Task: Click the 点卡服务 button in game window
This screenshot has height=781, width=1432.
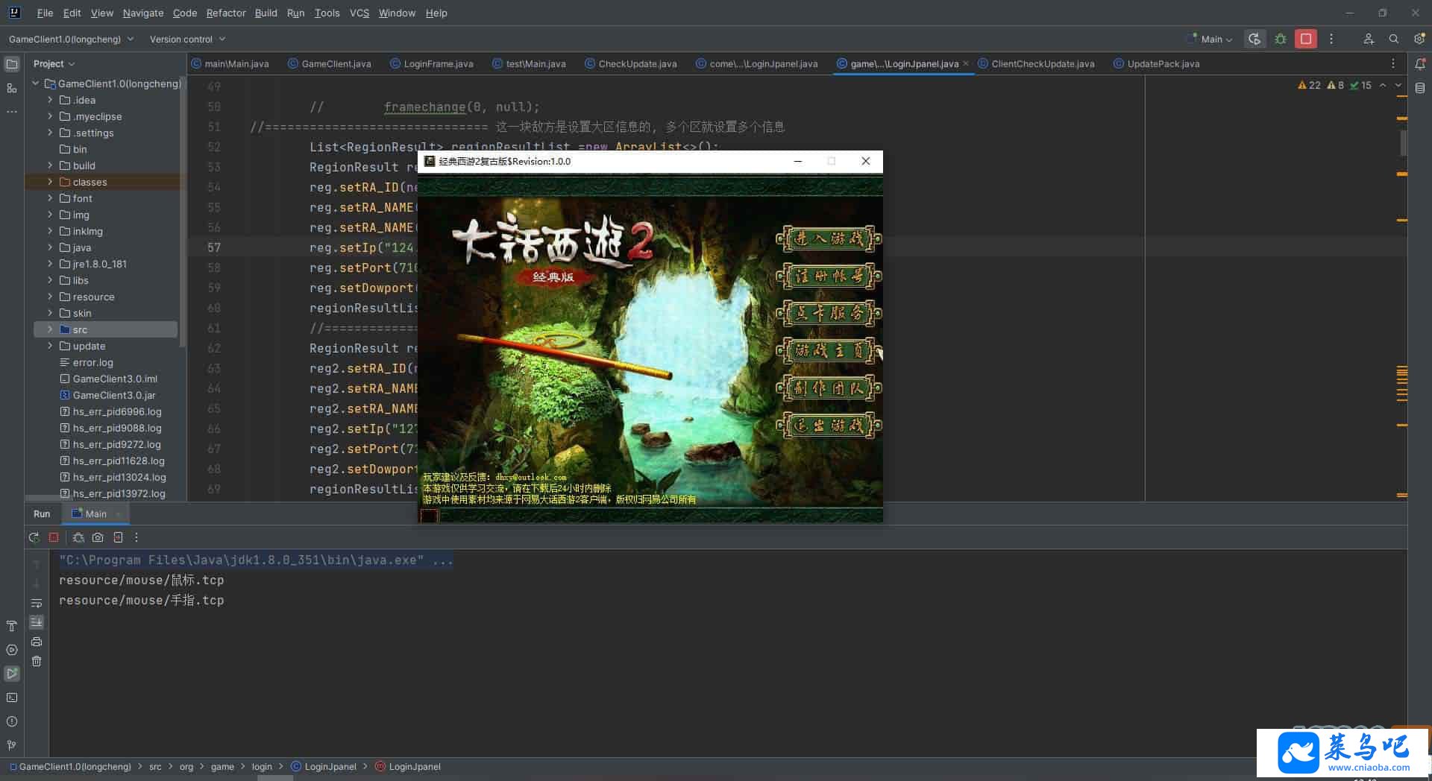Action: pos(829,313)
